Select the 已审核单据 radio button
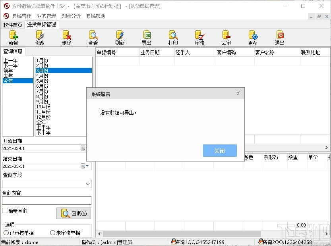Image resolution: width=331 pixels, height=246 pixels. pyautogui.click(x=6, y=232)
